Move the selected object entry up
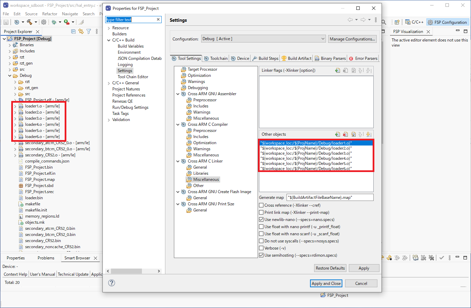The height and width of the screenshot is (308, 471). [360, 134]
